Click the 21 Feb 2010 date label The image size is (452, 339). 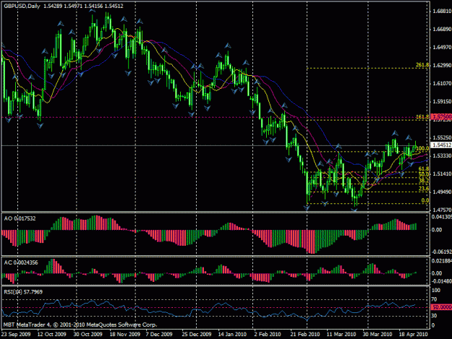(305, 335)
